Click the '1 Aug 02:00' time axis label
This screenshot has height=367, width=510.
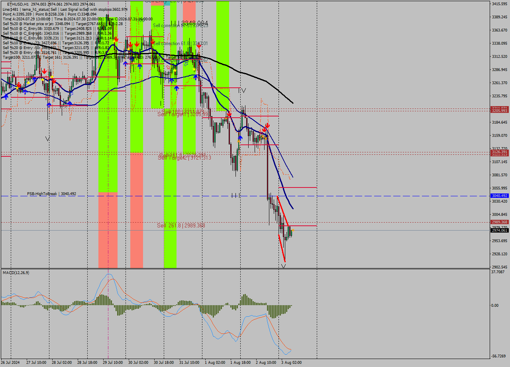click(215, 363)
